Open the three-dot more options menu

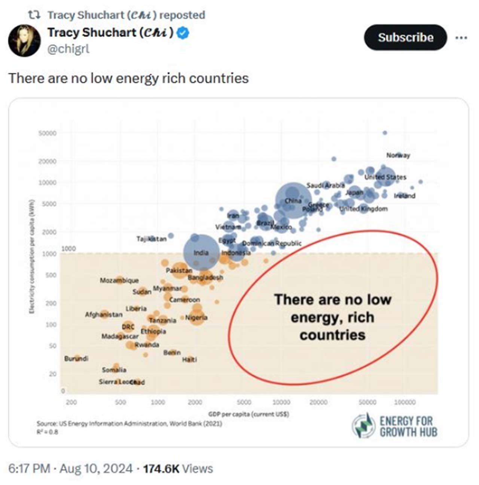tap(461, 37)
